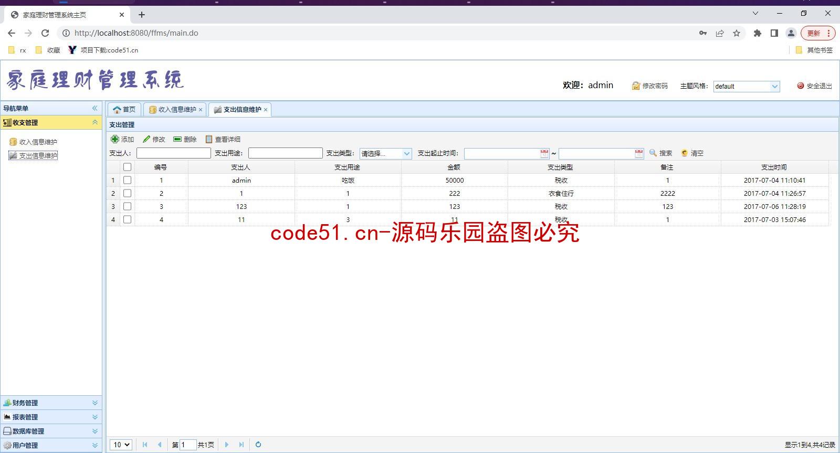840x453 pixels.
Task: Expand 数据库管理 accordion panel
Action: click(95, 431)
